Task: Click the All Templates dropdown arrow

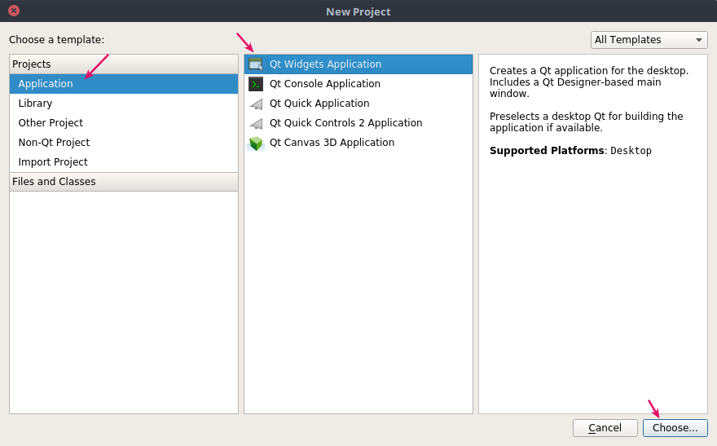Action: [698, 40]
